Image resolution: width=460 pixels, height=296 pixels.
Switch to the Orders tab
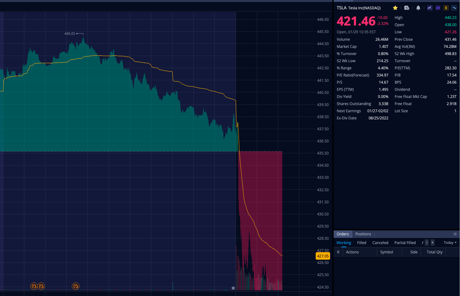(343, 234)
